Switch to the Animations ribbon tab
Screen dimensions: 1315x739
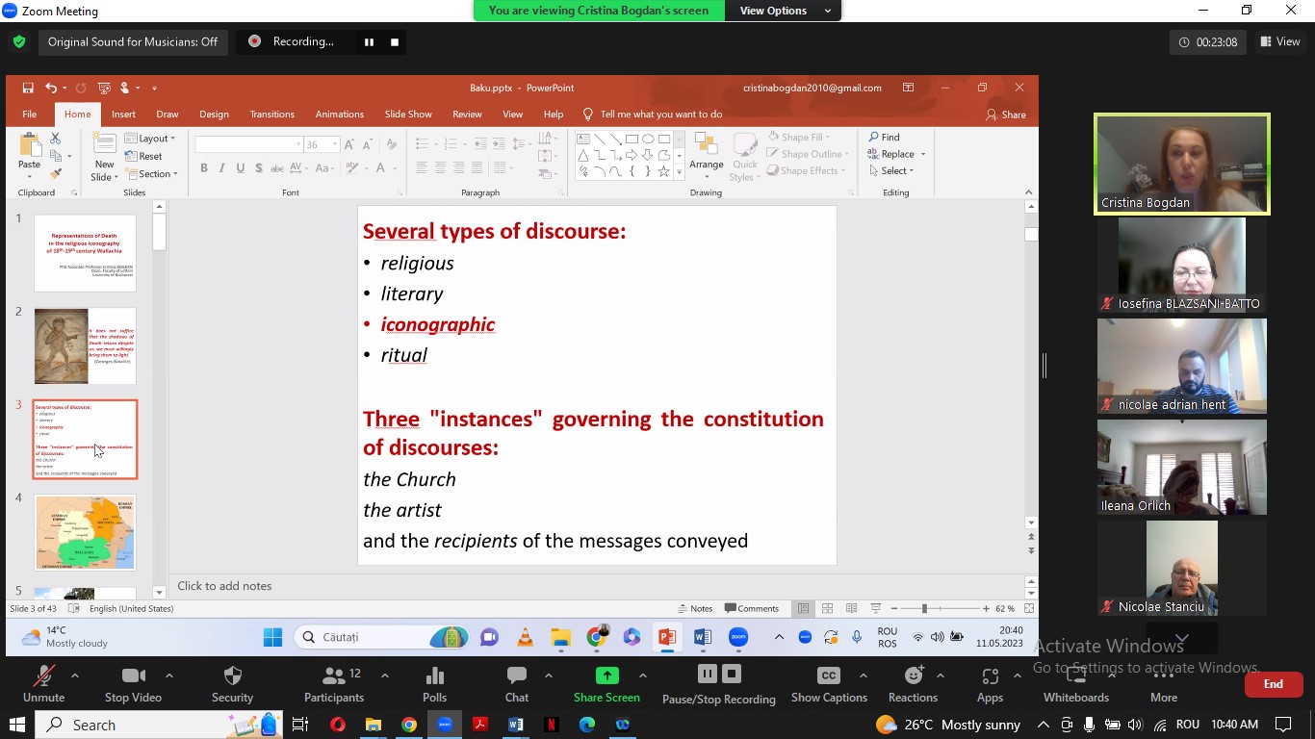tap(340, 115)
